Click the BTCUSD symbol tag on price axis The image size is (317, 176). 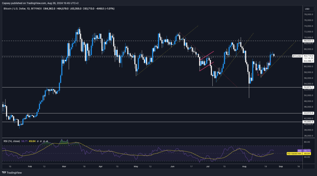pos(297,56)
